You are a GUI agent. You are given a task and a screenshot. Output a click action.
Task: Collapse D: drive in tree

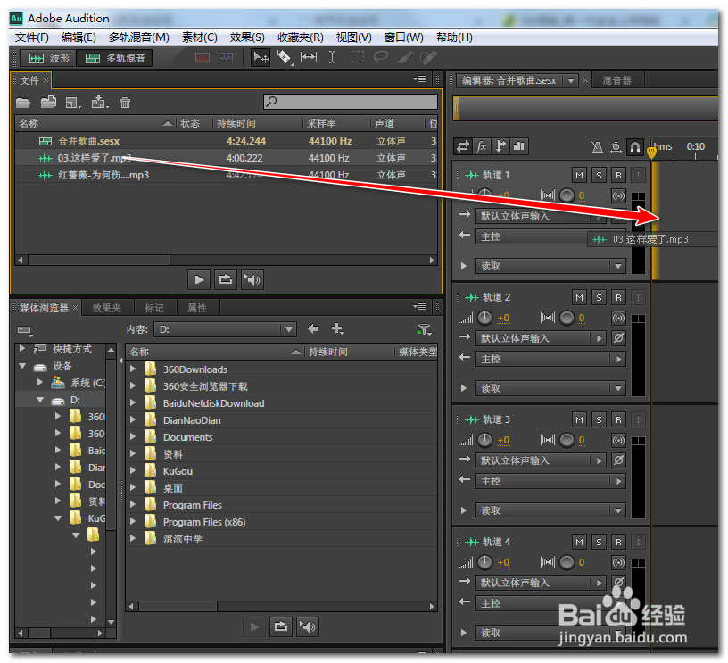coord(40,400)
